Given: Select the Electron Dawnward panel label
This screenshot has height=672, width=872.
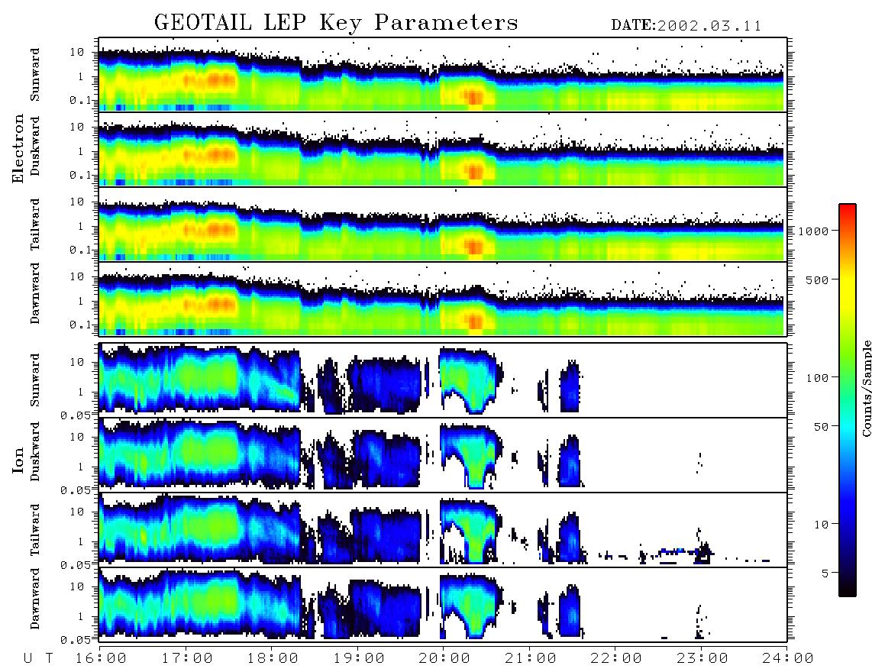Looking at the screenshot, I should pos(35,293).
